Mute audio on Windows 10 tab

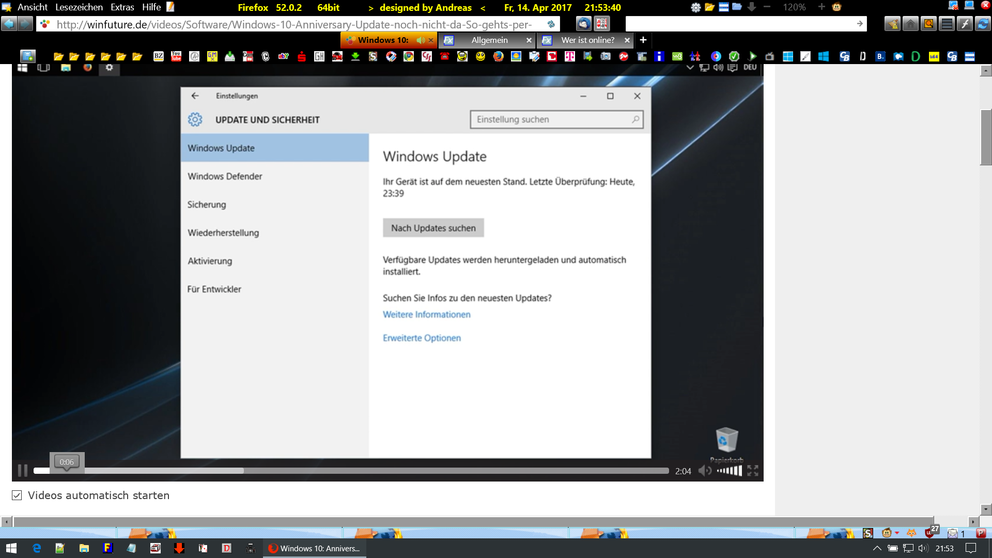421,40
